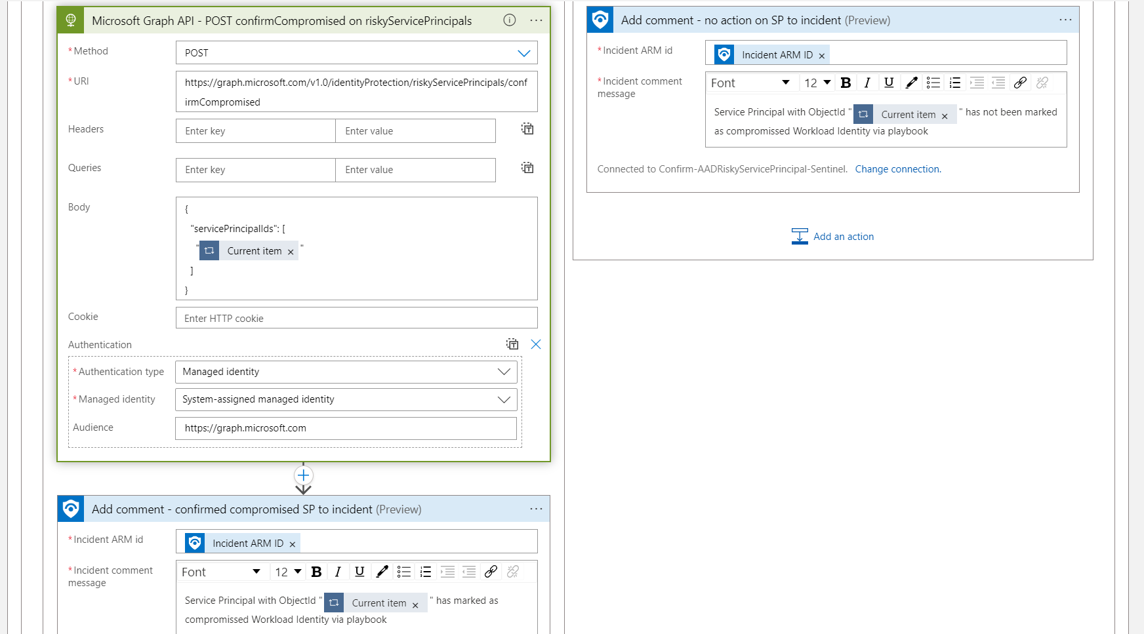Open Font dropdown in confirmed compromised editor
1144x634 pixels.
(221, 572)
